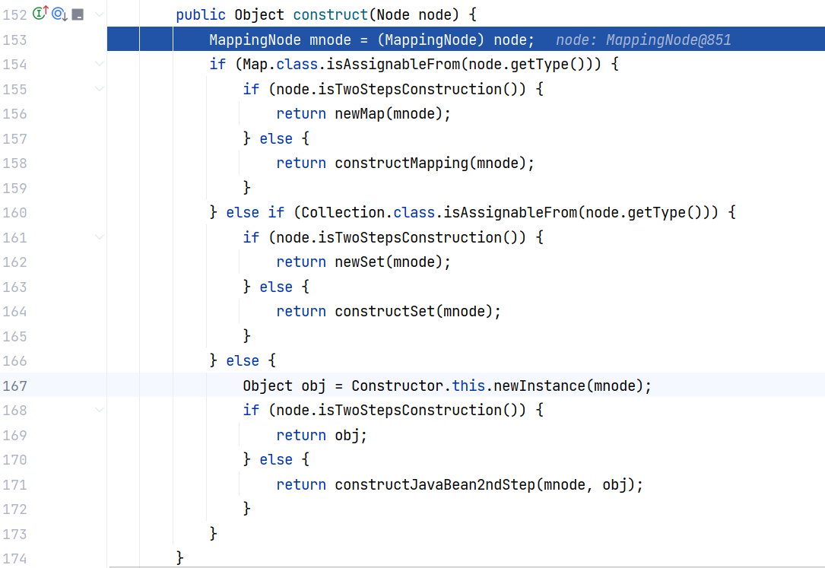Click the newSet call on line 162
Viewport: 825px width, 568px height.
[x=360, y=262]
